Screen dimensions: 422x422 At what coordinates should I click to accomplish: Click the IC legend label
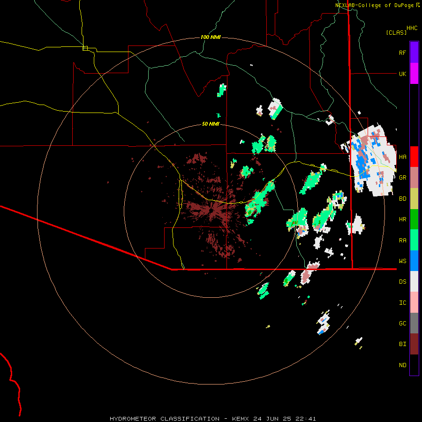point(402,302)
